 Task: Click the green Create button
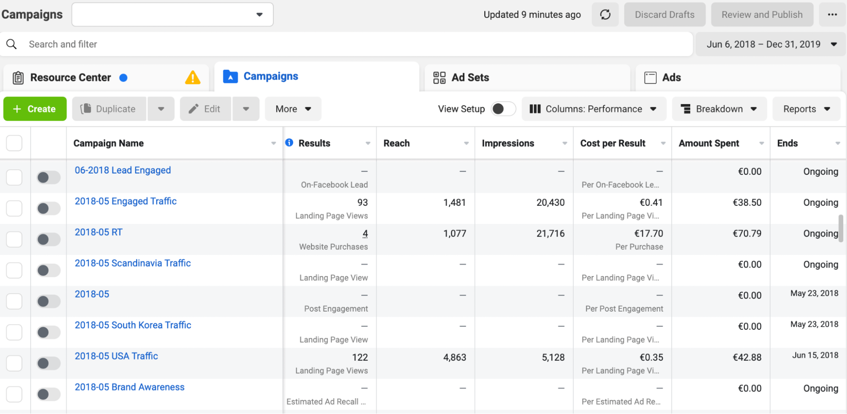point(35,109)
